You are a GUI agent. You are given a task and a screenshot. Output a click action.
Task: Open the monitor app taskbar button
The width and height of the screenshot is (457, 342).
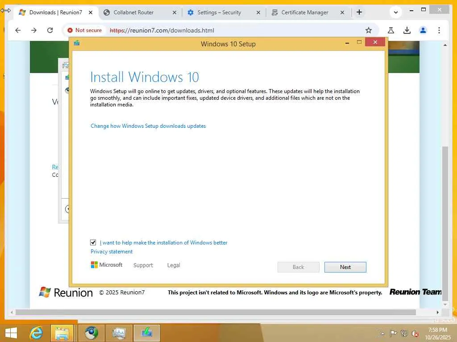click(x=119, y=333)
